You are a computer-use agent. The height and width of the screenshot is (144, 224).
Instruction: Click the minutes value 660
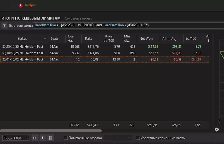132,53
